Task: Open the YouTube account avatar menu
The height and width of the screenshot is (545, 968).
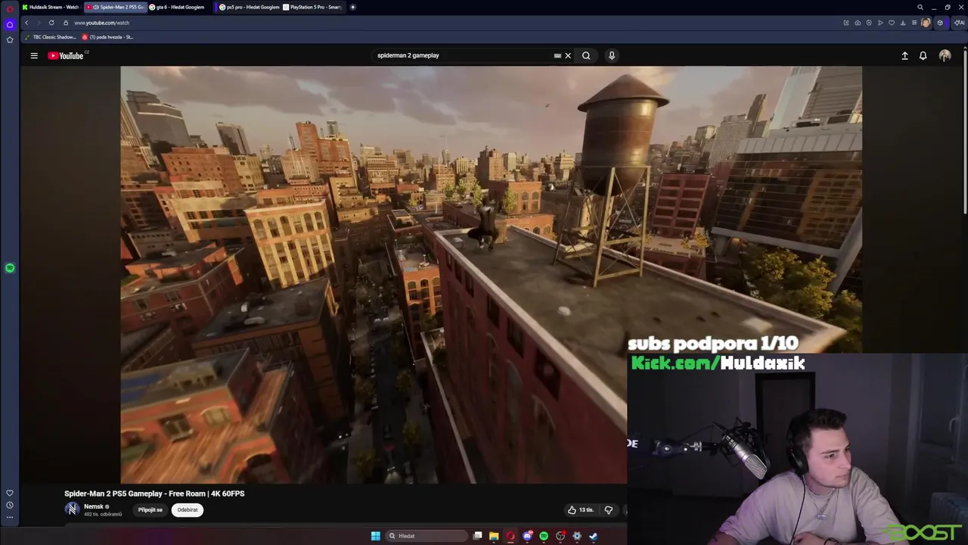Action: [945, 55]
